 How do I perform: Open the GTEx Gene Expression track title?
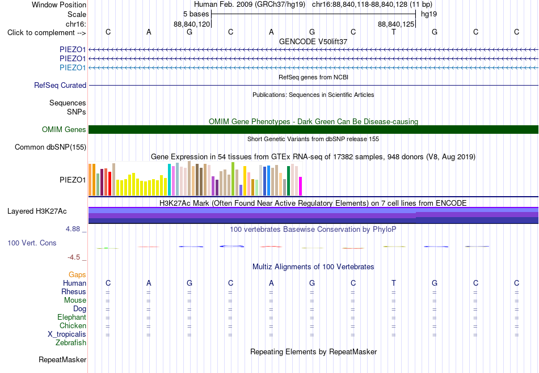[x=313, y=157]
